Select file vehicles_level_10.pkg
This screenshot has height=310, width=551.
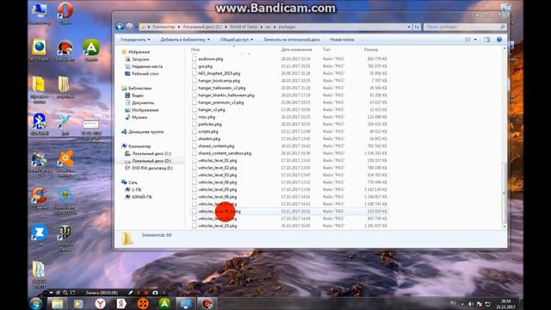click(x=217, y=226)
